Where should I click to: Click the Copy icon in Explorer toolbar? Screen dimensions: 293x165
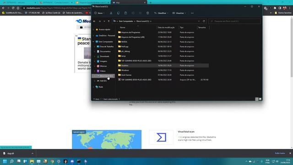click(x=118, y=13)
